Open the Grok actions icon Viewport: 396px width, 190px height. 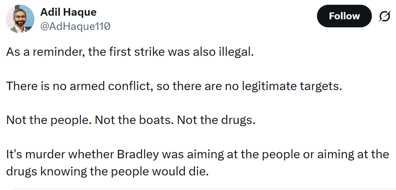[385, 16]
